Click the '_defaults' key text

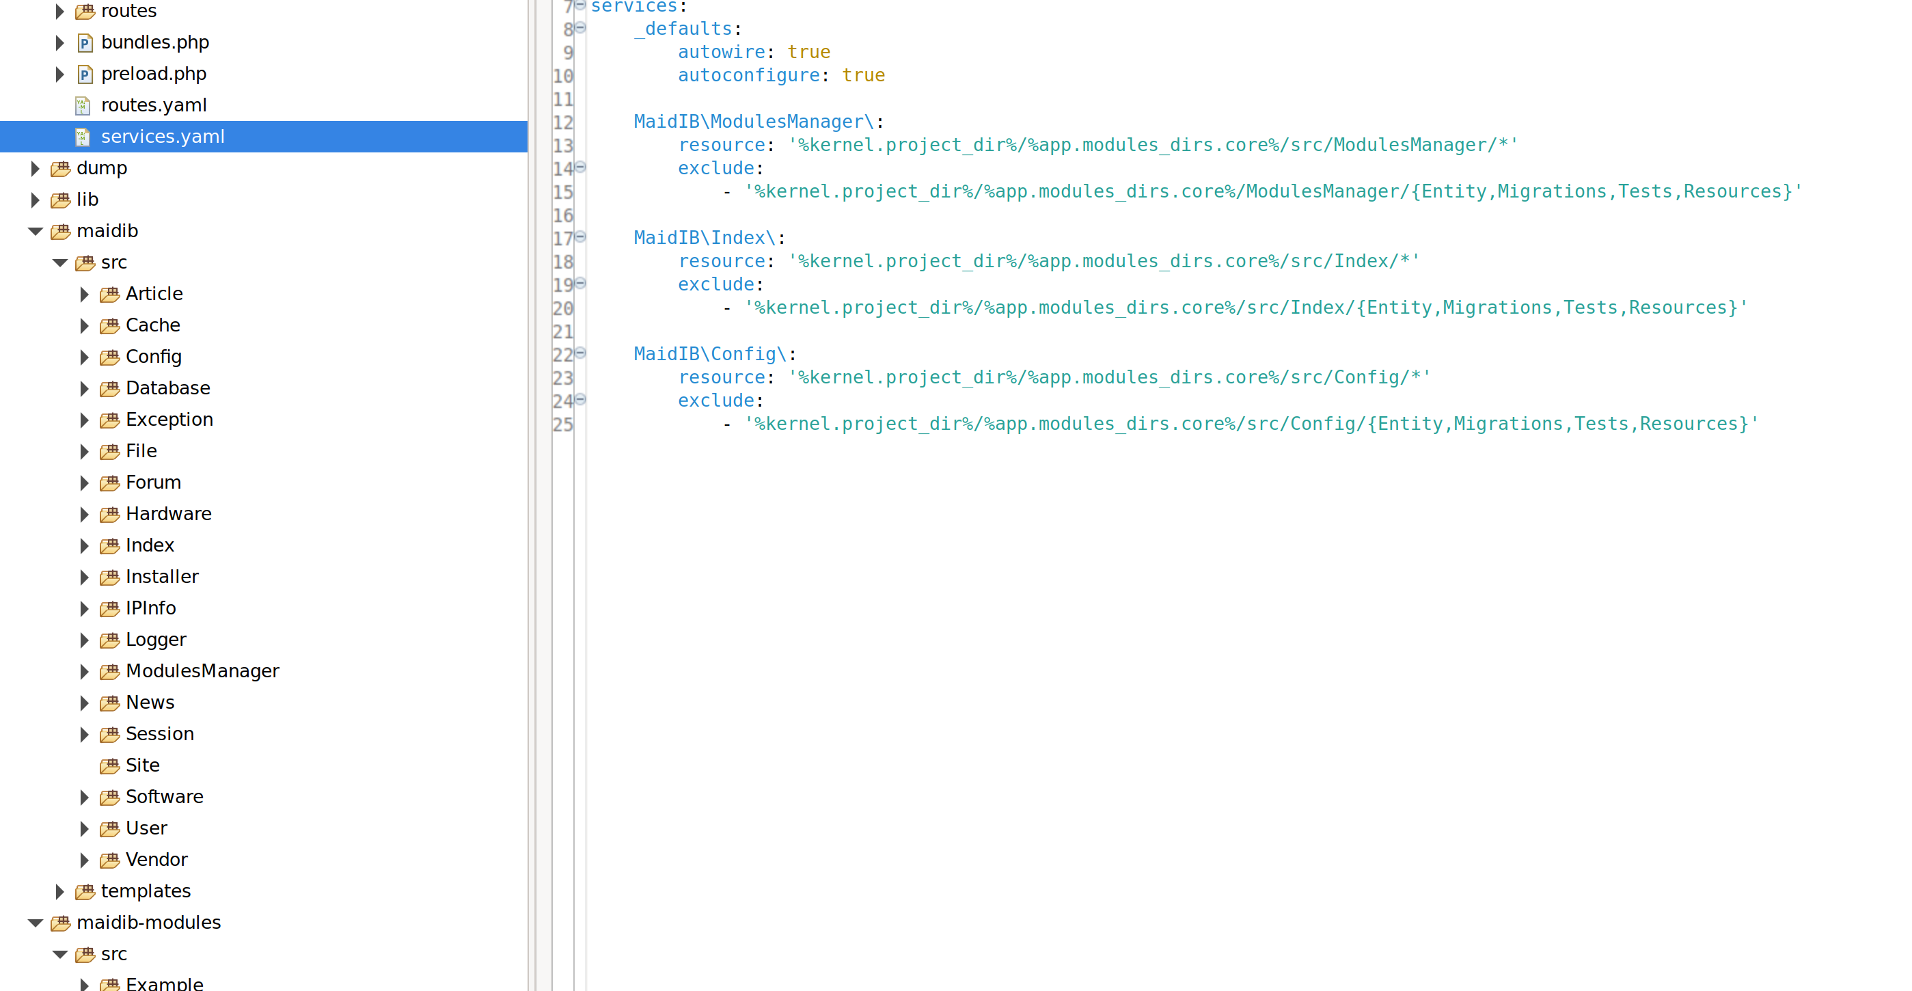(x=683, y=29)
